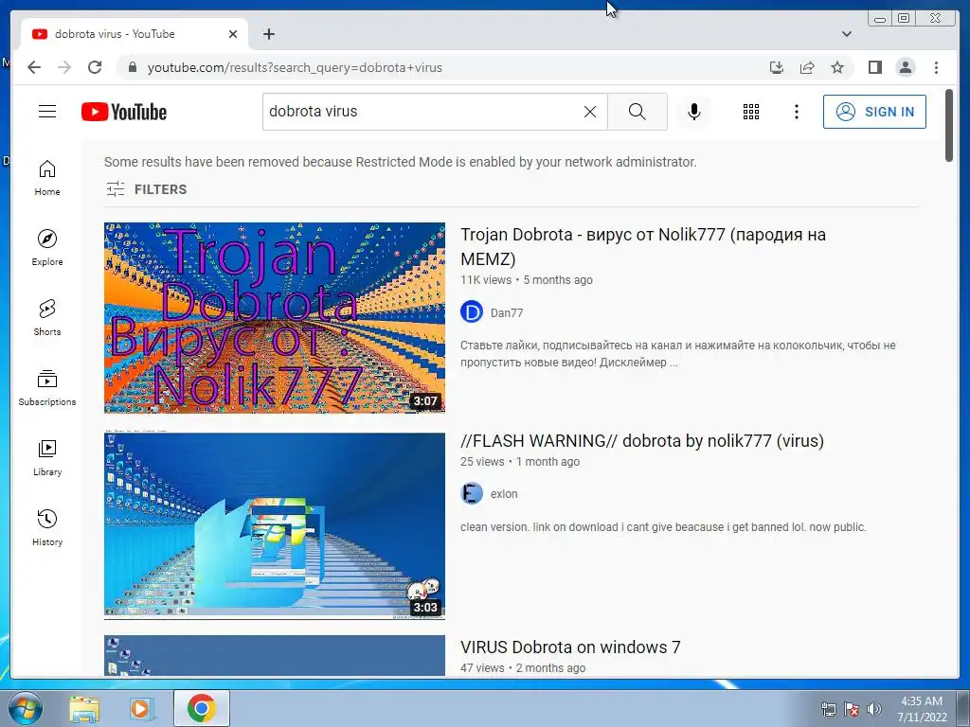
Task: Click the Restricted Mode notice text
Action: [x=401, y=162]
